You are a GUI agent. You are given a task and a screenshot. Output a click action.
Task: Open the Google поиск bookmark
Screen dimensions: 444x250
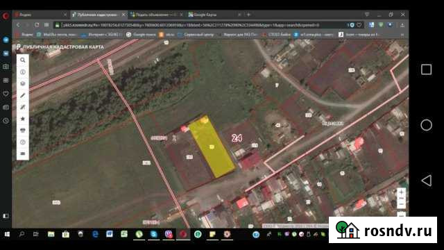pyautogui.click(x=142, y=35)
